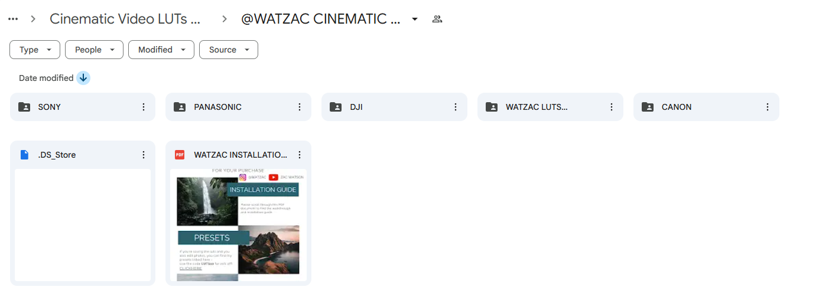This screenshot has height=303, width=832.
Task: Click the .DS_Store blue file icon
Action: (x=24, y=155)
